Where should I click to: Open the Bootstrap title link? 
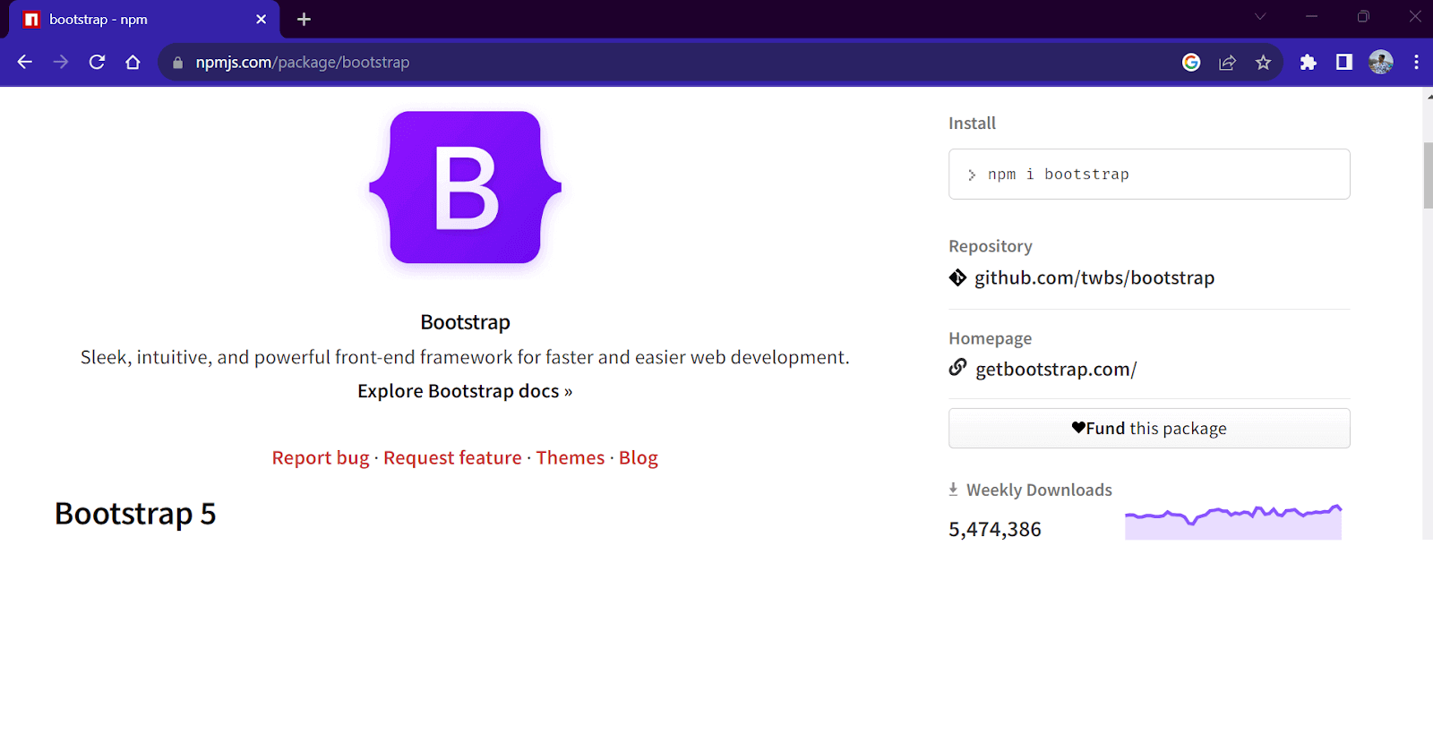pos(465,322)
